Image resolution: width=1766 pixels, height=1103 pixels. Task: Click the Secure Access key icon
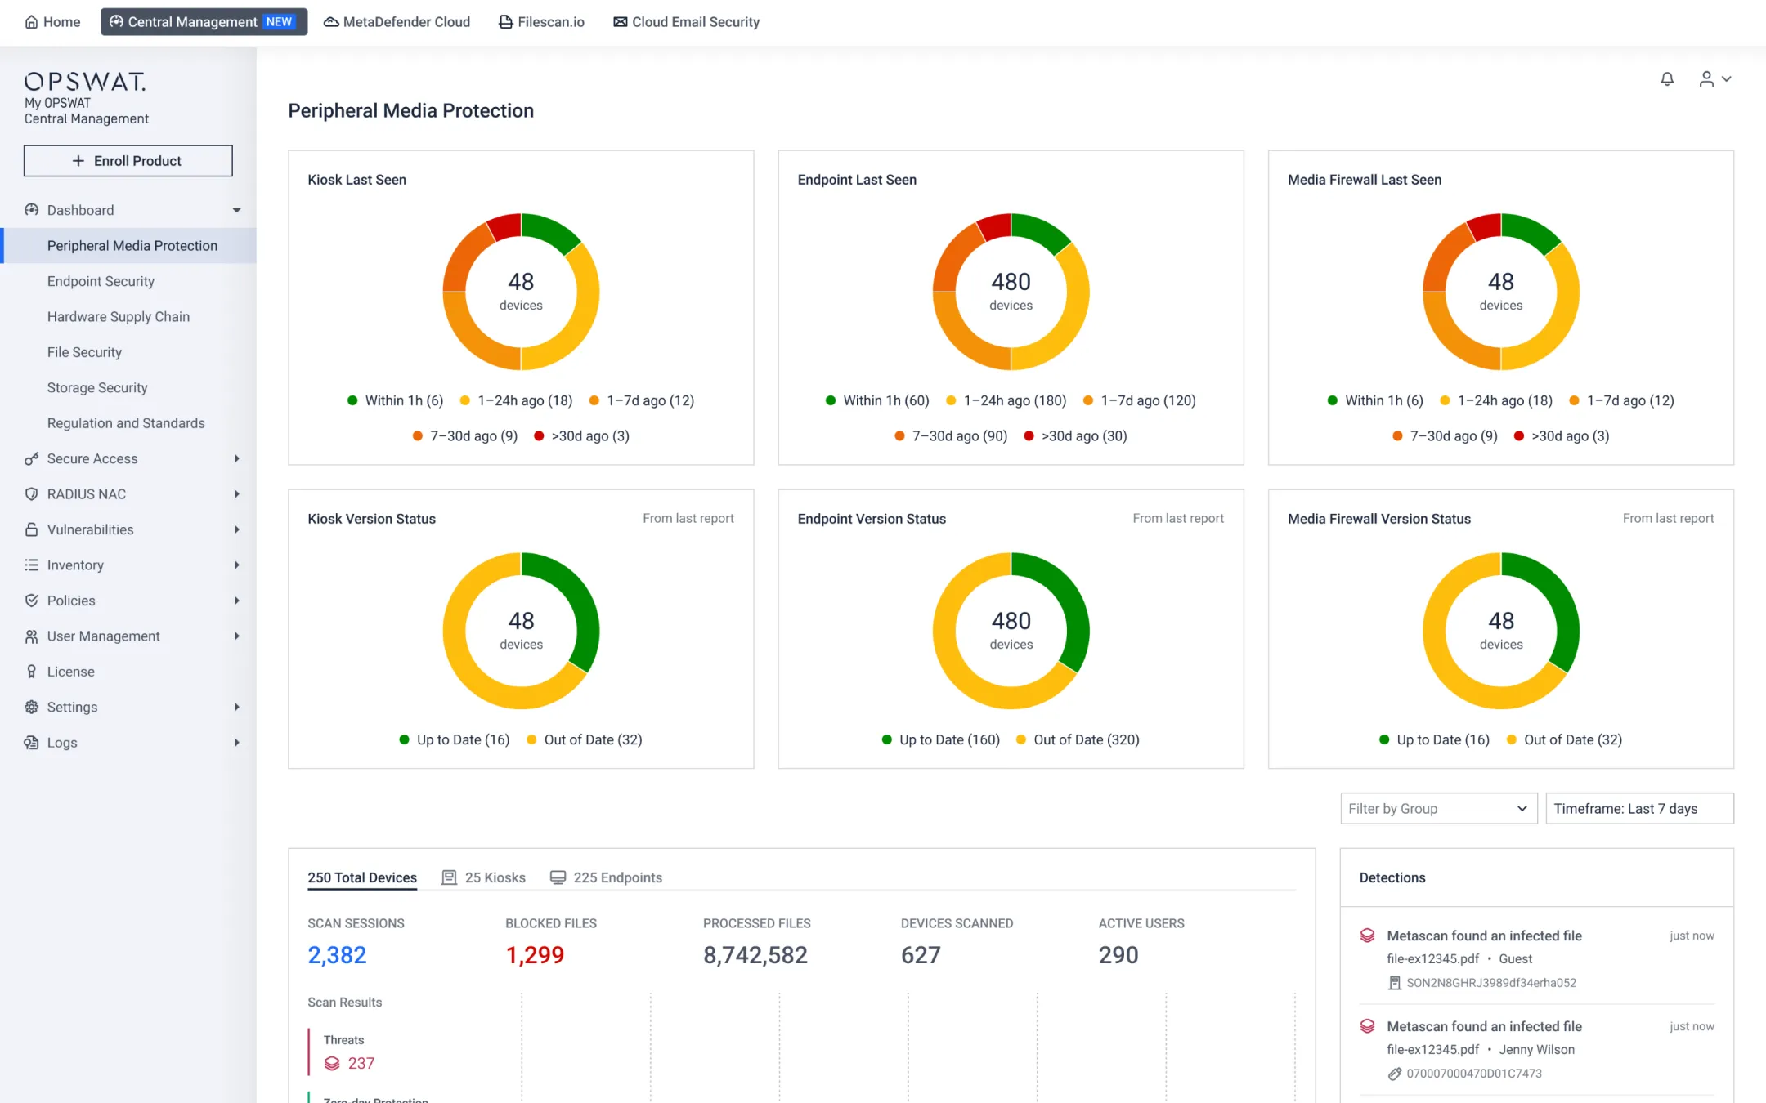pos(31,459)
